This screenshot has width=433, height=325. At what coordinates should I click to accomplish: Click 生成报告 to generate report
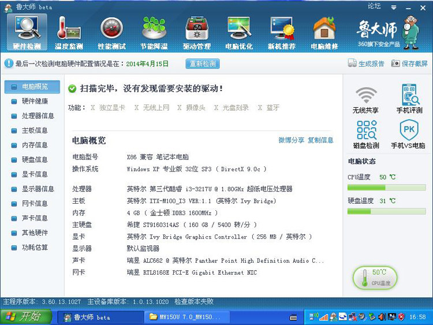[x=366, y=63]
